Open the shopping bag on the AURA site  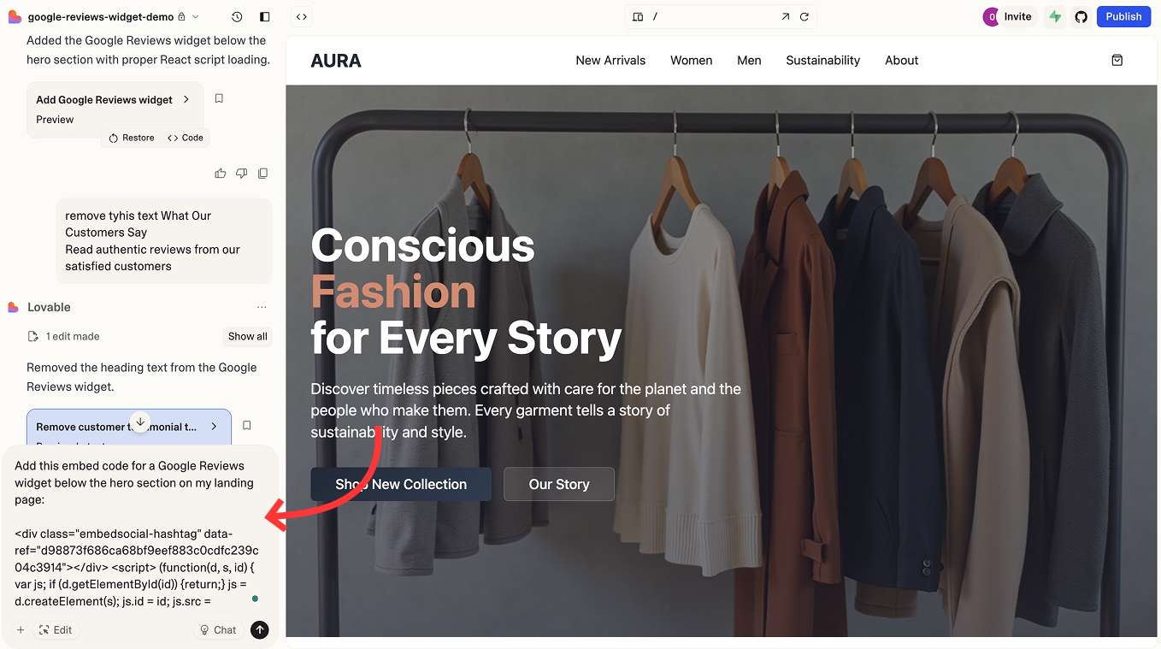click(x=1117, y=60)
